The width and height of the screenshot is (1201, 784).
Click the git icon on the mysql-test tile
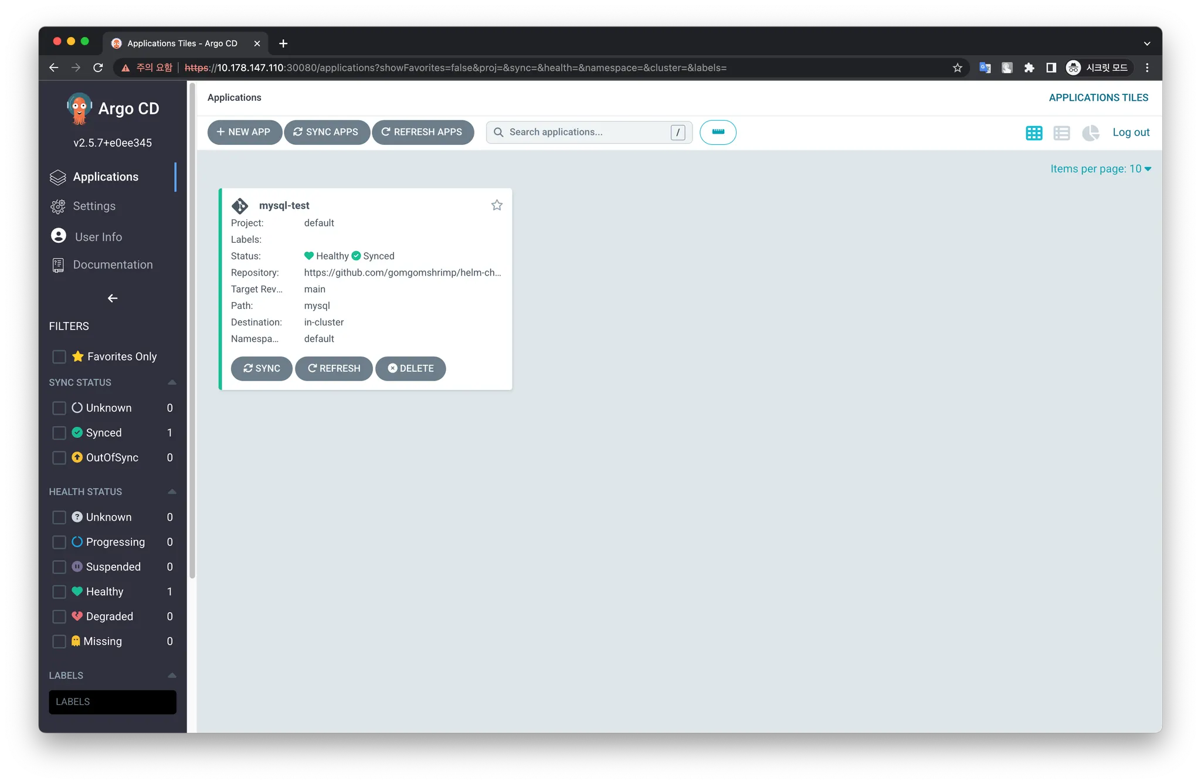[240, 206]
